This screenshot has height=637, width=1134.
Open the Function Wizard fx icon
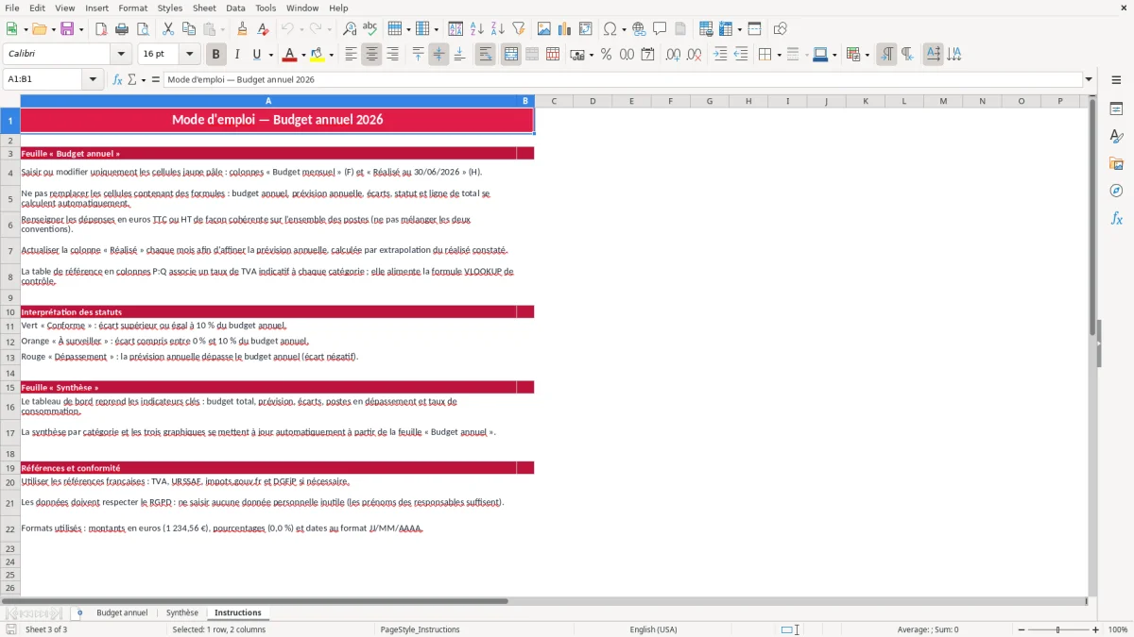[118, 79]
